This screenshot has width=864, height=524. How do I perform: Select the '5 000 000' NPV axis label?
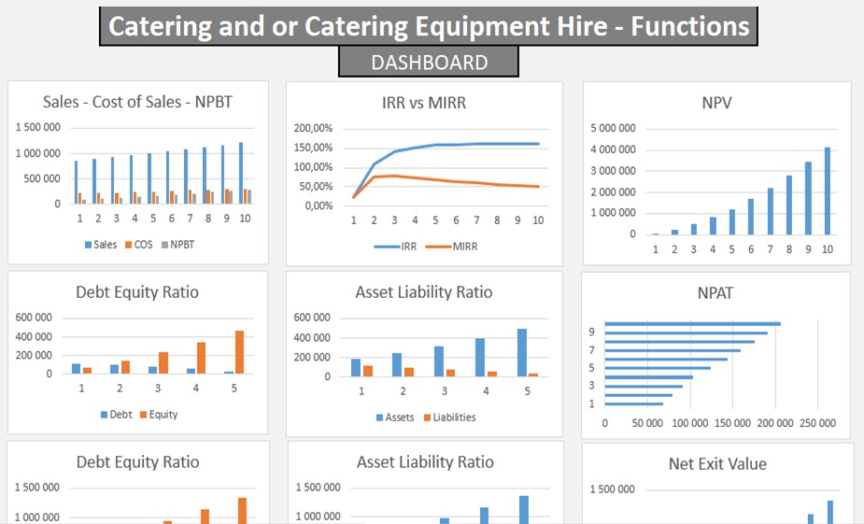coord(613,128)
